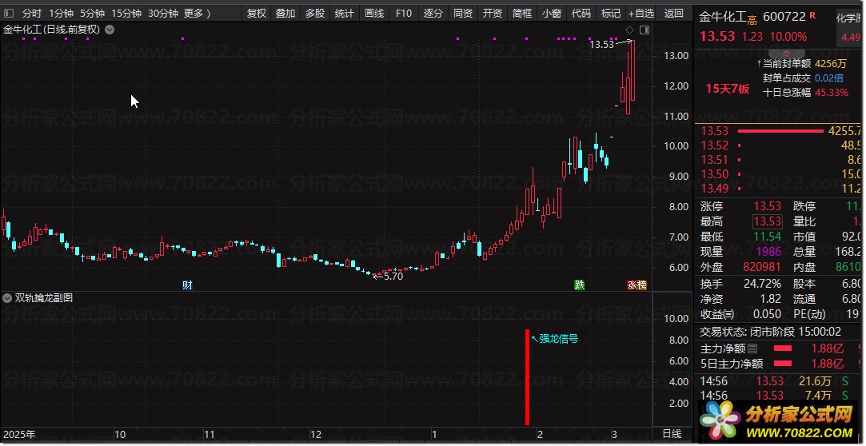Click the 多股 toolbar button
Screen dimensions: 866x446
point(315,13)
